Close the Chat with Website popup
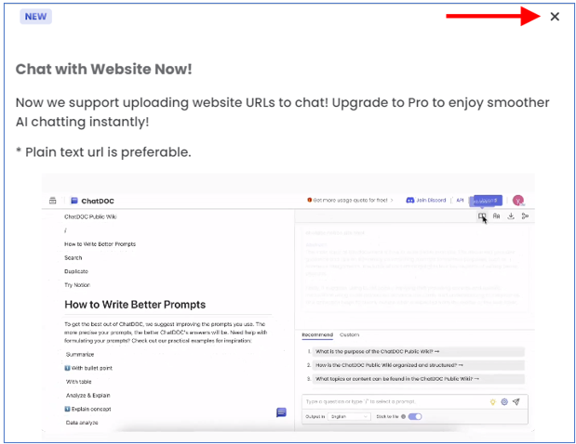The image size is (576, 444). (555, 17)
